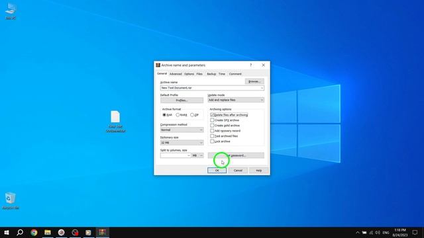Viewport: 424px width, 238px height.
Task: Click the WinRAR books icon in taskbar
Action: [x=102, y=232]
